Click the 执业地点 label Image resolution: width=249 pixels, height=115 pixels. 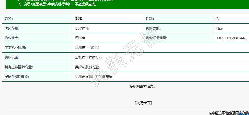(12, 38)
